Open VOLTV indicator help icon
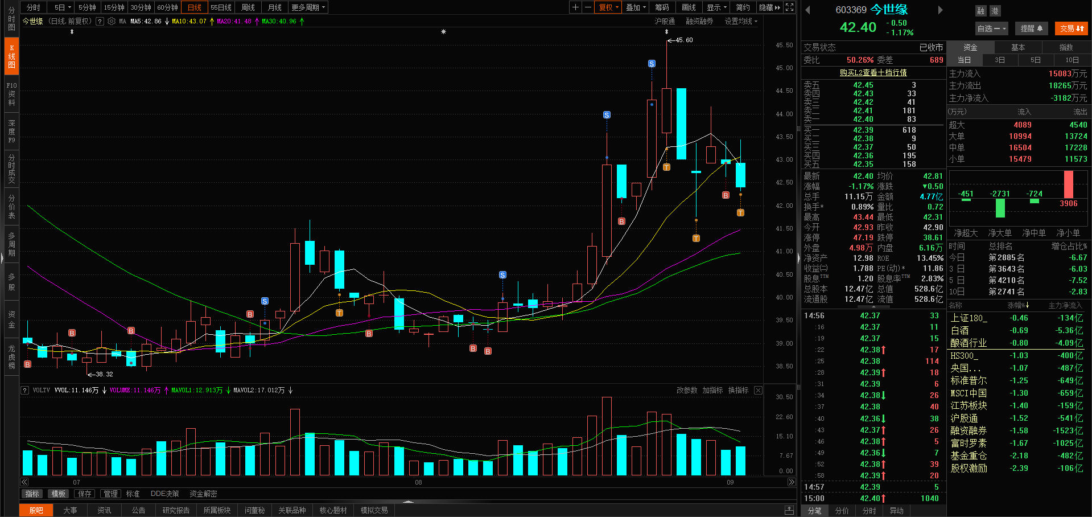1092x517 pixels. [x=25, y=391]
